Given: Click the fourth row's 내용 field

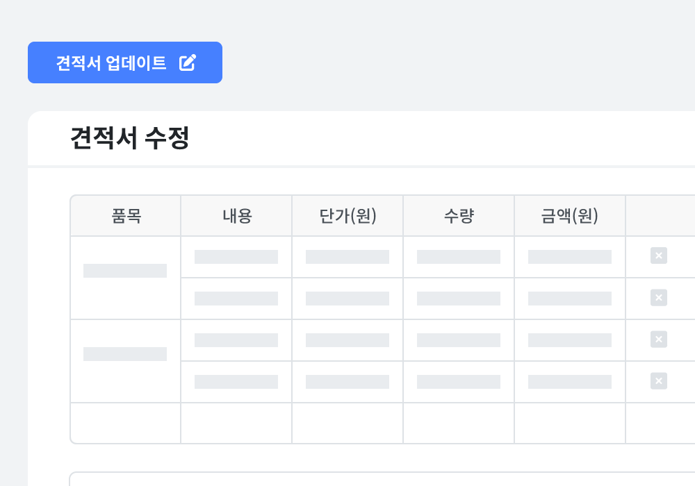Looking at the screenshot, I should coord(236,381).
